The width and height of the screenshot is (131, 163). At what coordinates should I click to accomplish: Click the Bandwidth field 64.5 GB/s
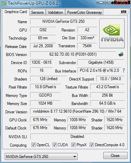pos(107,103)
